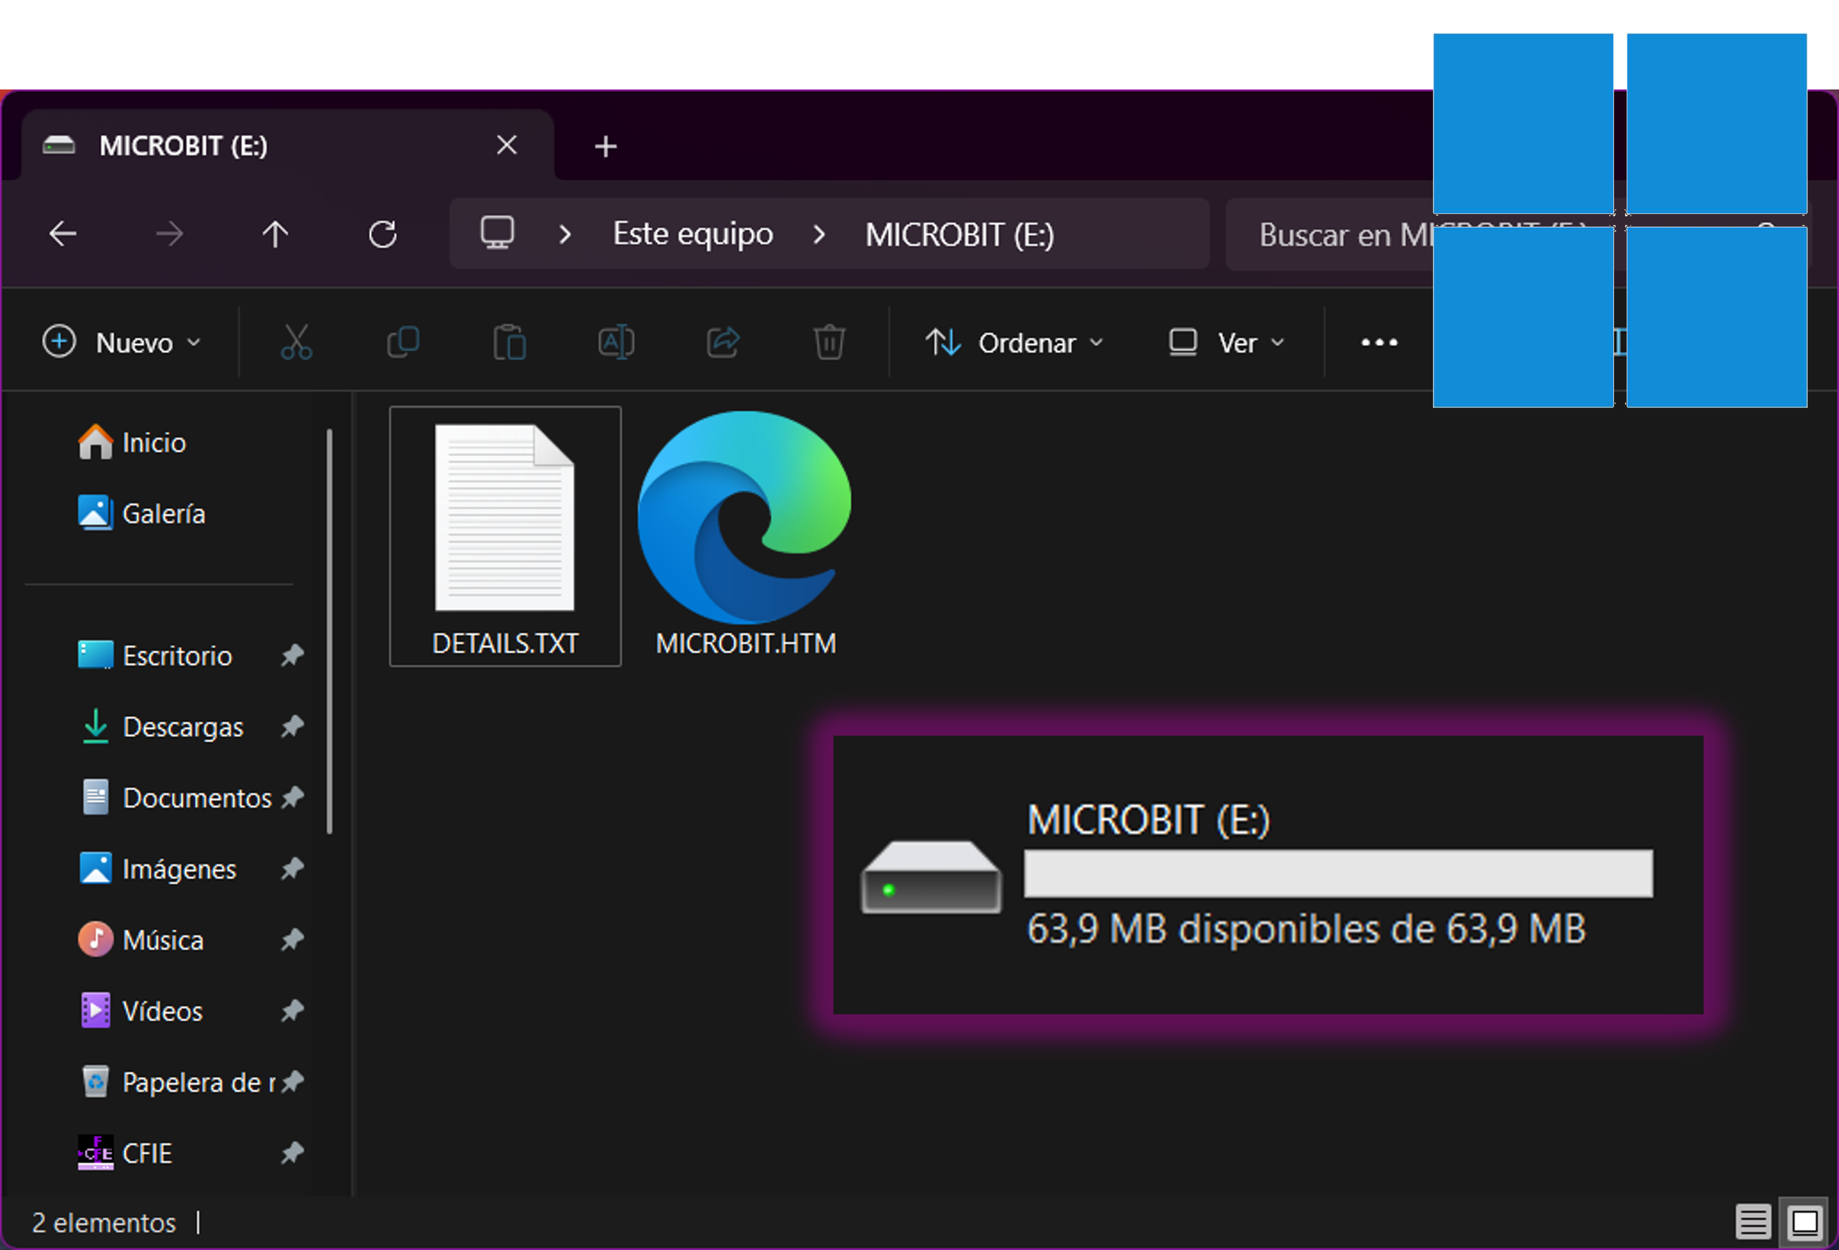Image resolution: width=1839 pixels, height=1250 pixels.
Task: Select the DETAILS.TXT file
Action: [505, 536]
